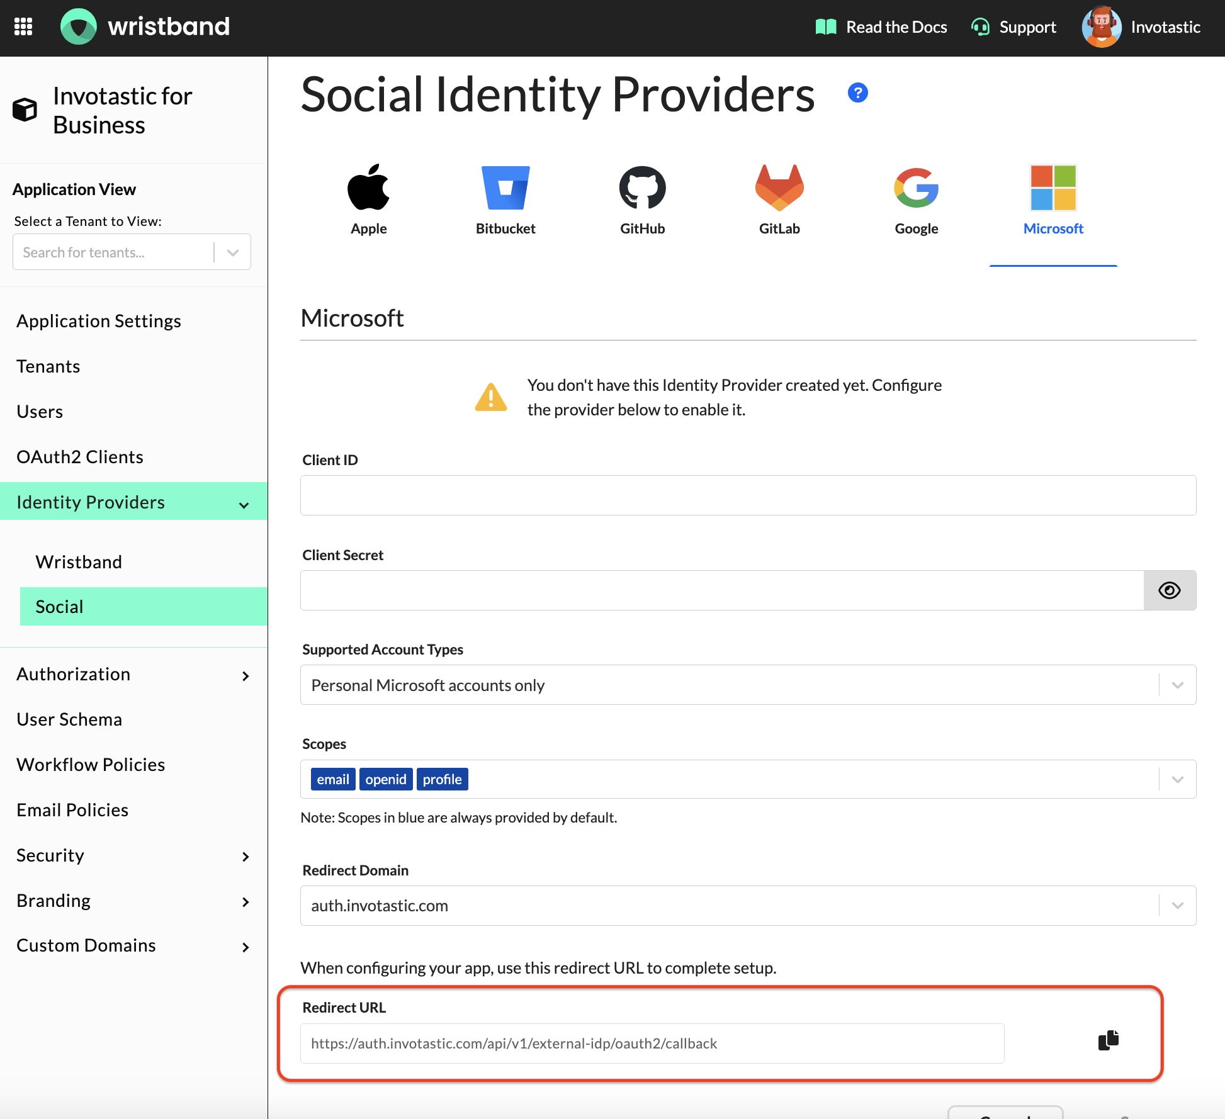Select the Wristband identity provider submenu
Image resolution: width=1225 pixels, height=1119 pixels.
point(79,562)
